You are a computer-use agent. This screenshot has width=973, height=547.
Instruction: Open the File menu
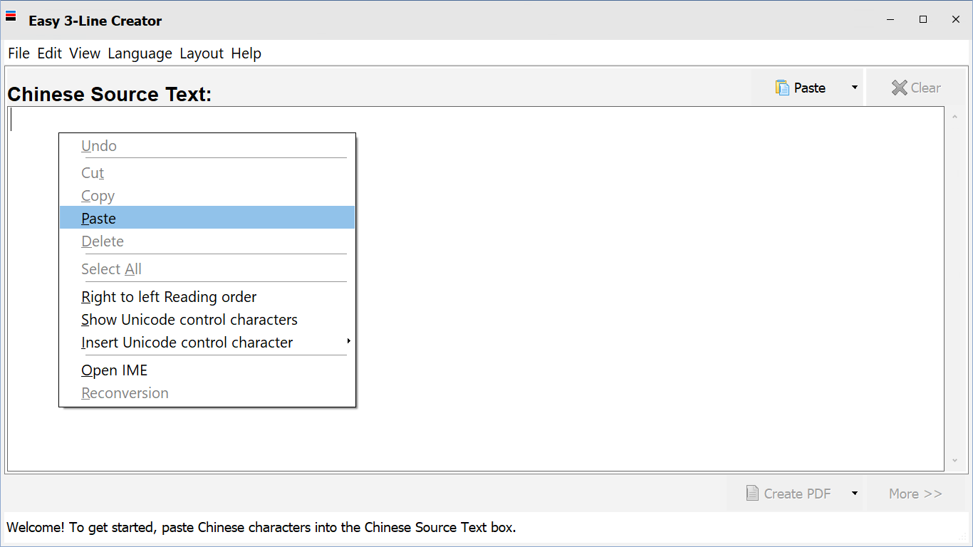(19, 53)
